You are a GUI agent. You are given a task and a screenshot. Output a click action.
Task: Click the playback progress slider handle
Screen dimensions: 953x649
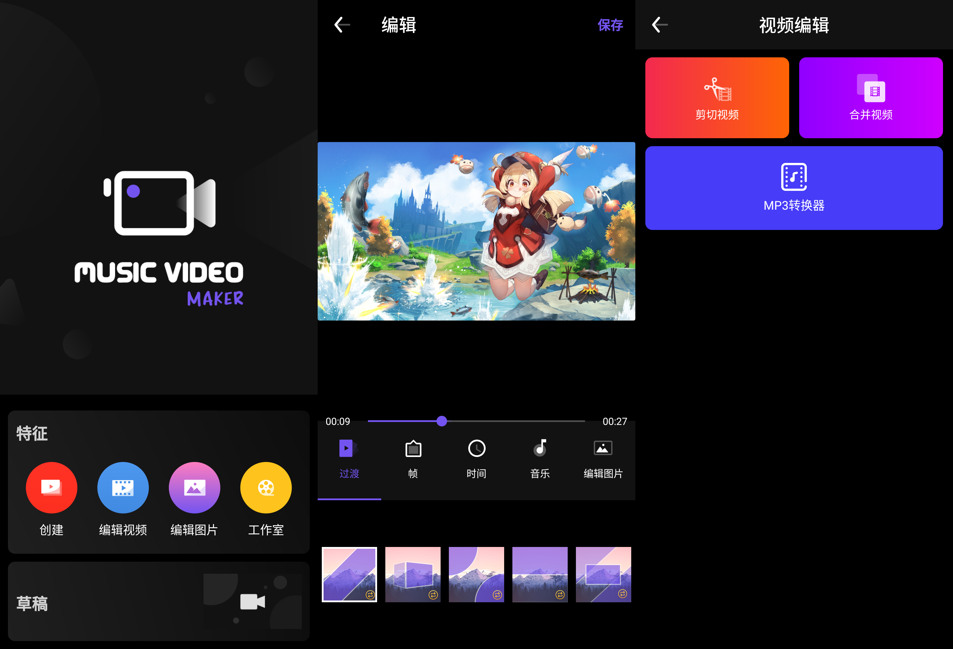click(x=441, y=421)
